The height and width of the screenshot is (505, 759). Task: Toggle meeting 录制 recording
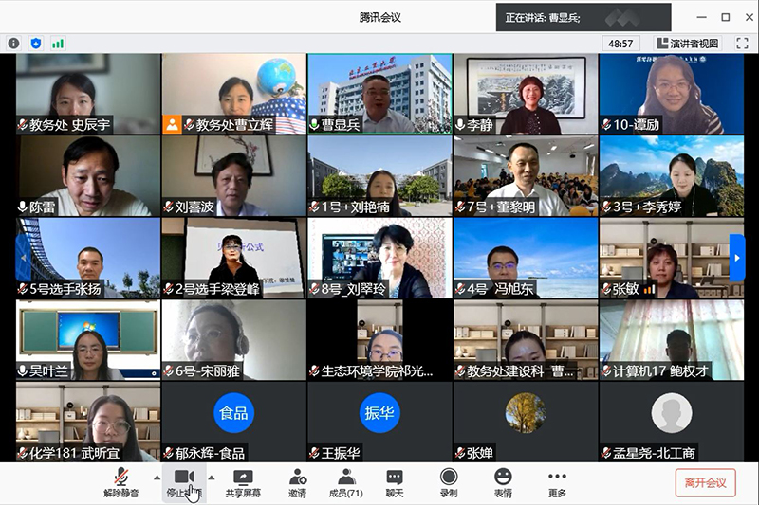click(x=449, y=482)
